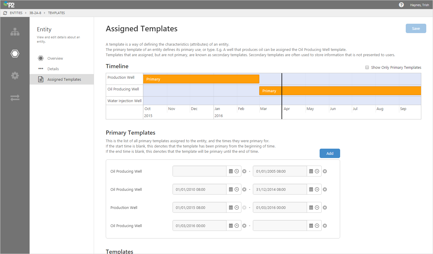Screen dimensions: 433x254
Task: Go to the Details section
Action: click(53, 69)
